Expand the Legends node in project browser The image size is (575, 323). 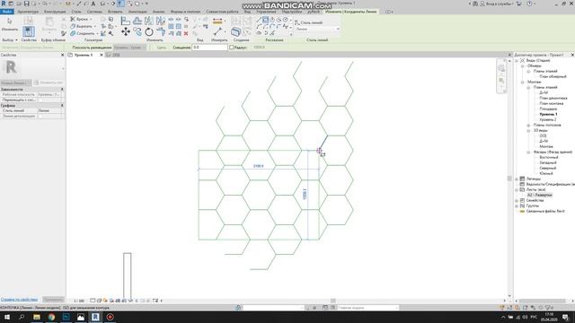[517, 179]
